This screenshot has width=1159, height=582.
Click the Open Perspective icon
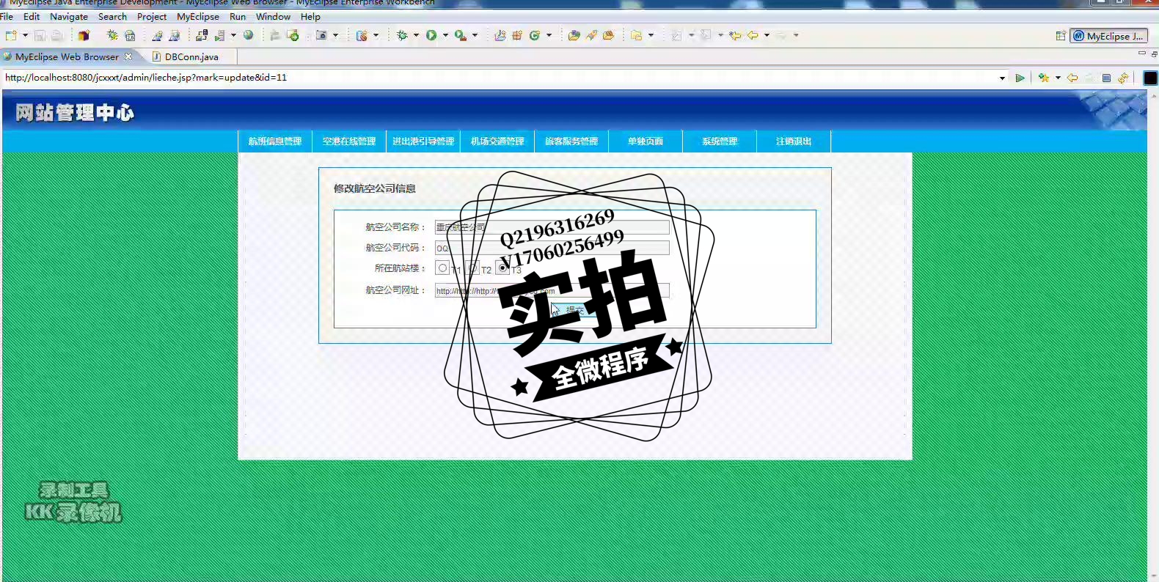1061,36
